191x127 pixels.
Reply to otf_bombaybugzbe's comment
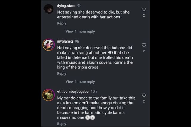61,124
